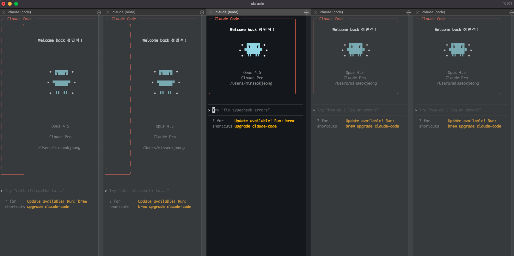Focus the 'edit <filepath> to...' prompt in second pane

(151, 191)
